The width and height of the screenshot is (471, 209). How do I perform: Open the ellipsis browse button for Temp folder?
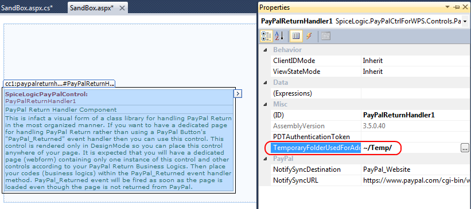tap(465, 148)
